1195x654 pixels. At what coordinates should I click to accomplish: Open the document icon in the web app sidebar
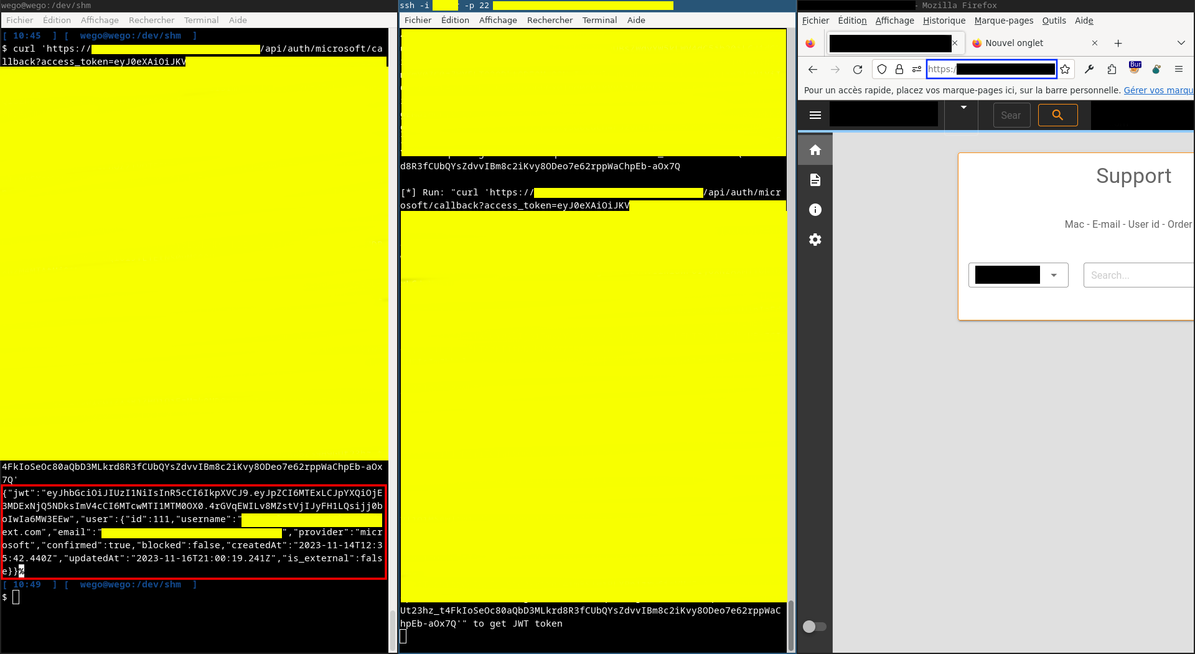coord(815,180)
